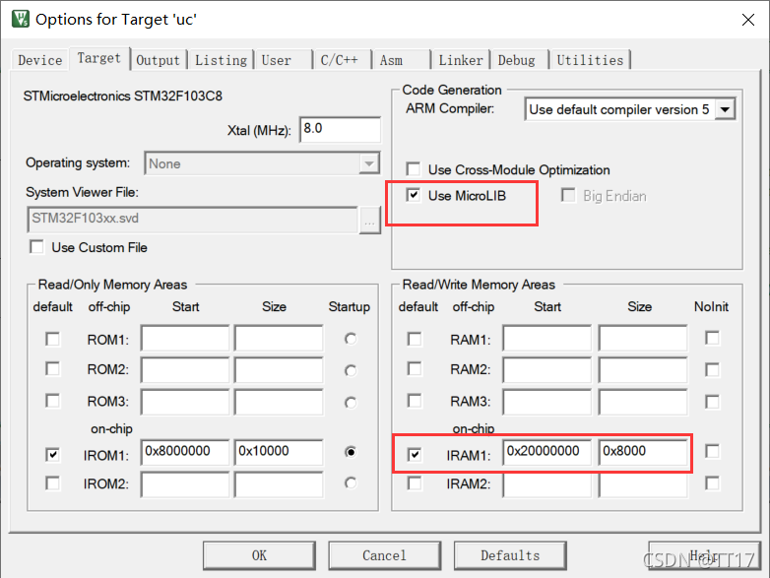Check the ROM1 default checkbox

(x=52, y=339)
